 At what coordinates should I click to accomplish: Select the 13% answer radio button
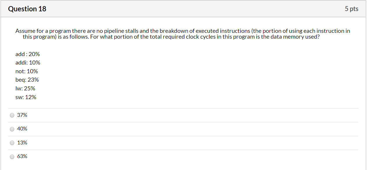(x=12, y=143)
